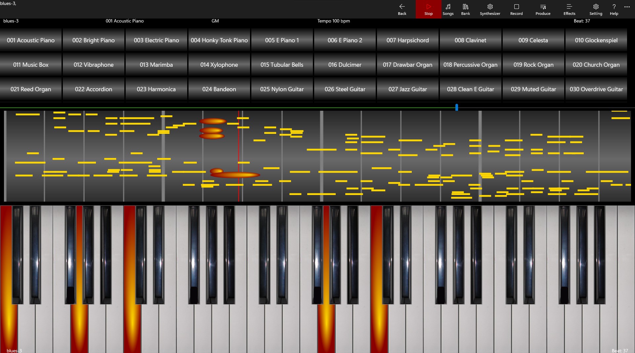The height and width of the screenshot is (353, 635).
Task: Stop playback of blues-3
Action: pyautogui.click(x=428, y=9)
